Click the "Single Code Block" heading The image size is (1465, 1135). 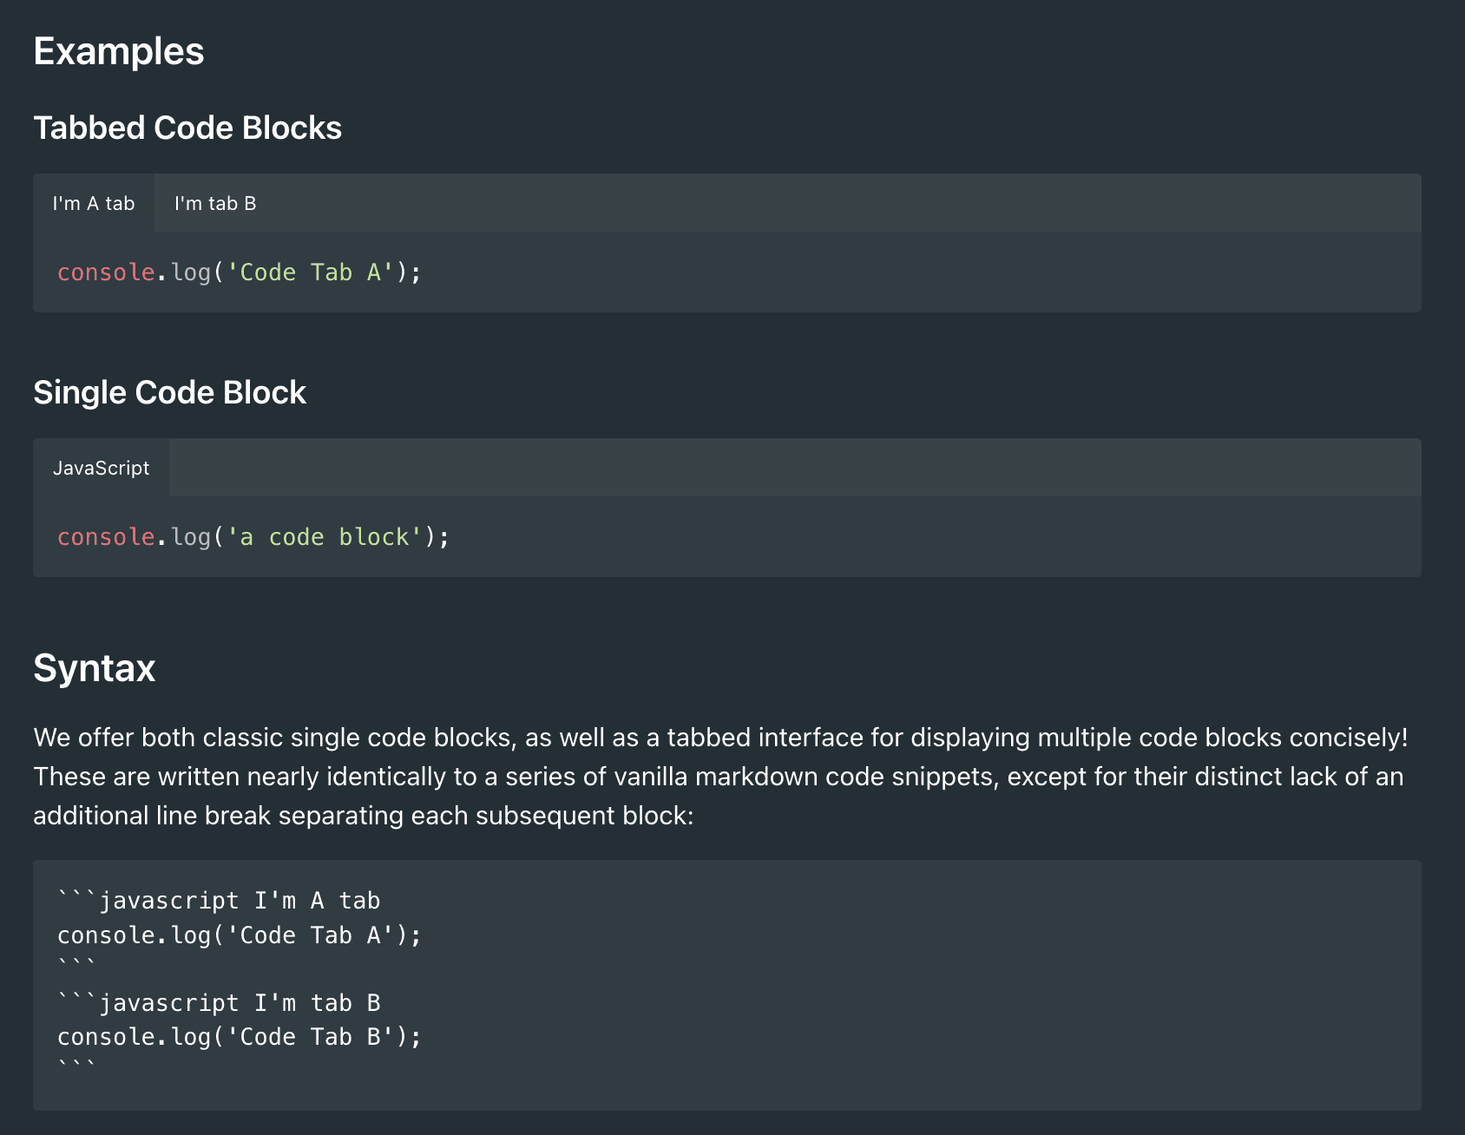tap(170, 392)
